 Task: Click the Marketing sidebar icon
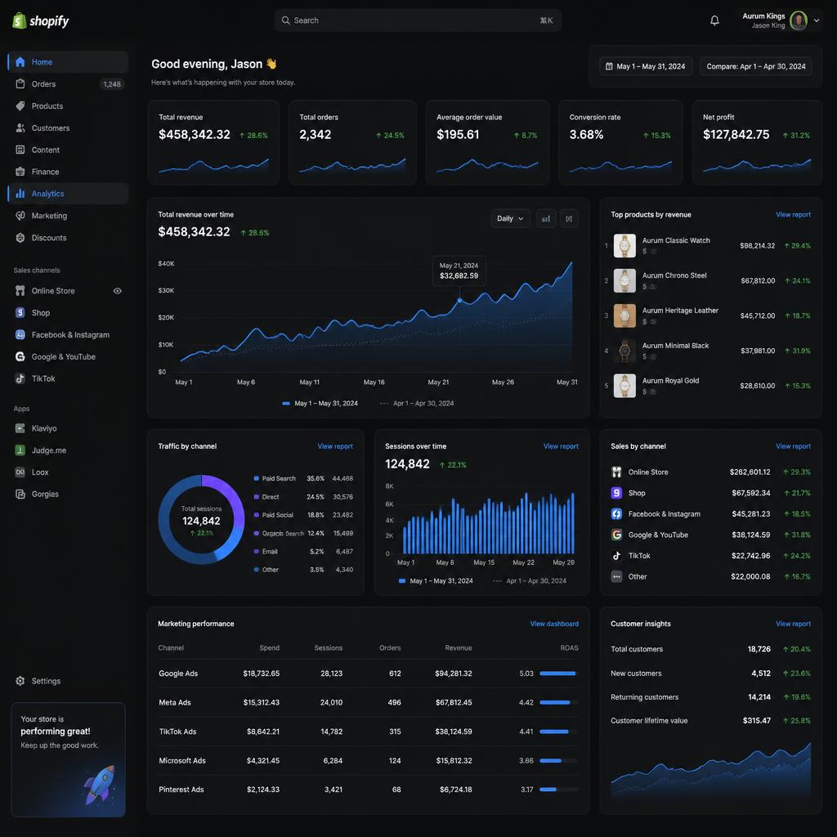[20, 216]
